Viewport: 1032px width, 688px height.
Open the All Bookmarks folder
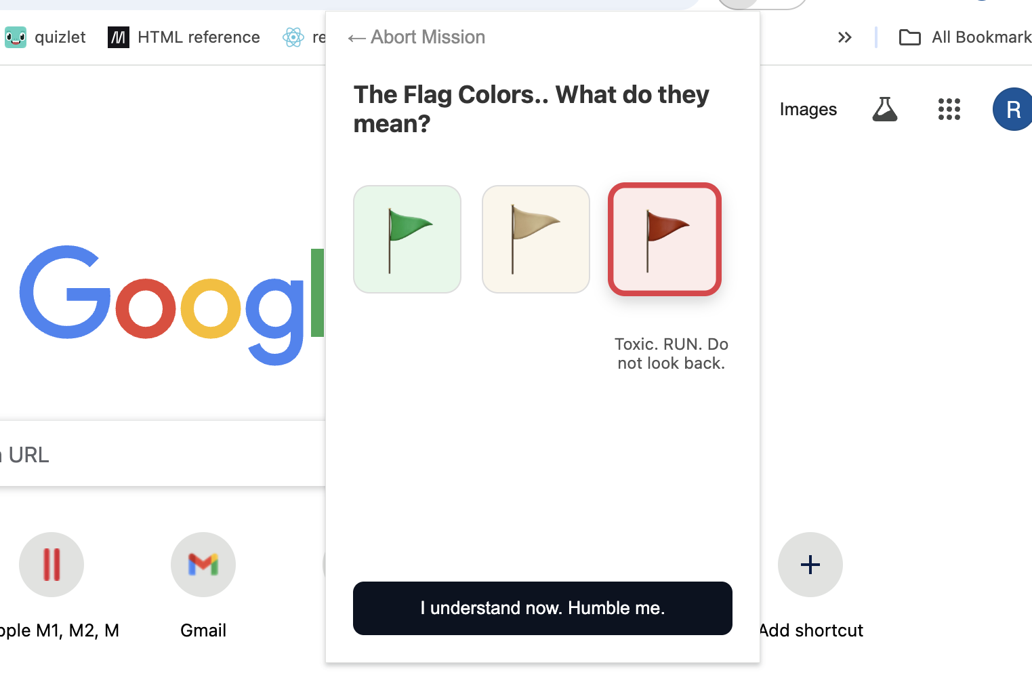click(965, 37)
